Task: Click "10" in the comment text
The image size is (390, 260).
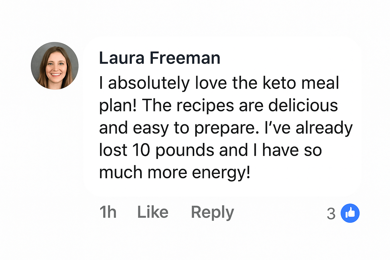Action: [x=141, y=150]
